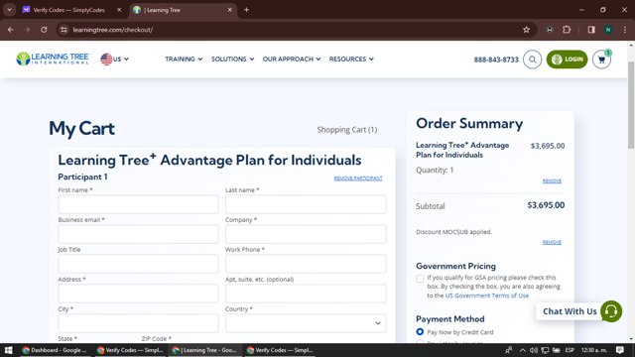Image resolution: width=635 pixels, height=357 pixels.
Task: Open Dashboard - Google taskbar window
Action: click(x=55, y=350)
